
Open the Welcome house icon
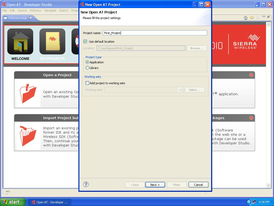(20, 42)
